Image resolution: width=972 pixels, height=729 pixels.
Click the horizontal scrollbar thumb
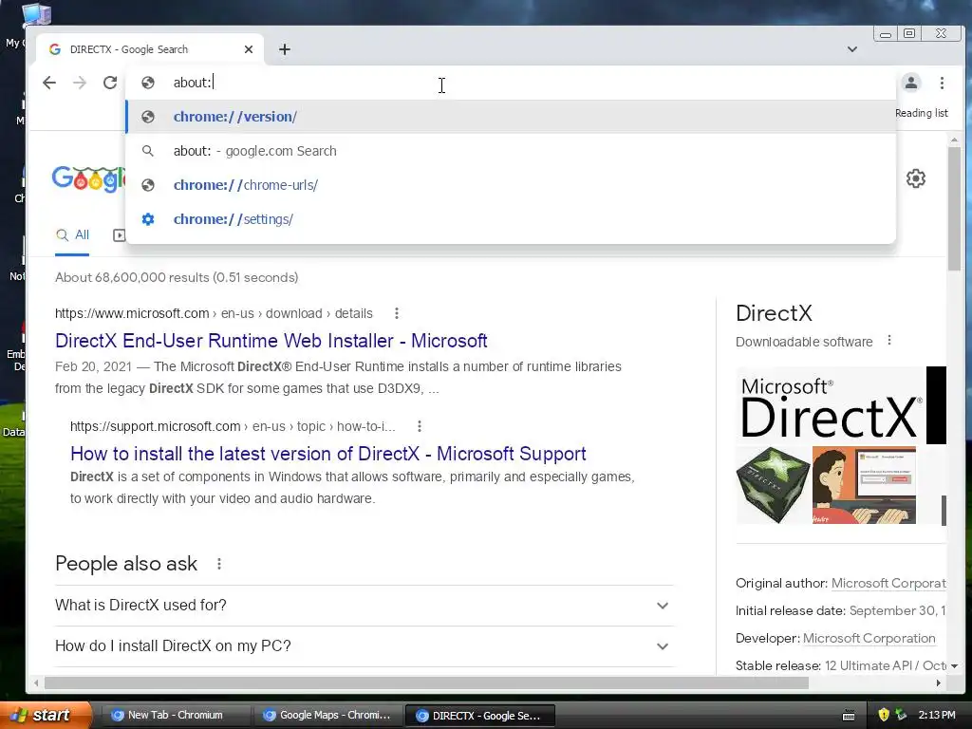tap(426, 683)
